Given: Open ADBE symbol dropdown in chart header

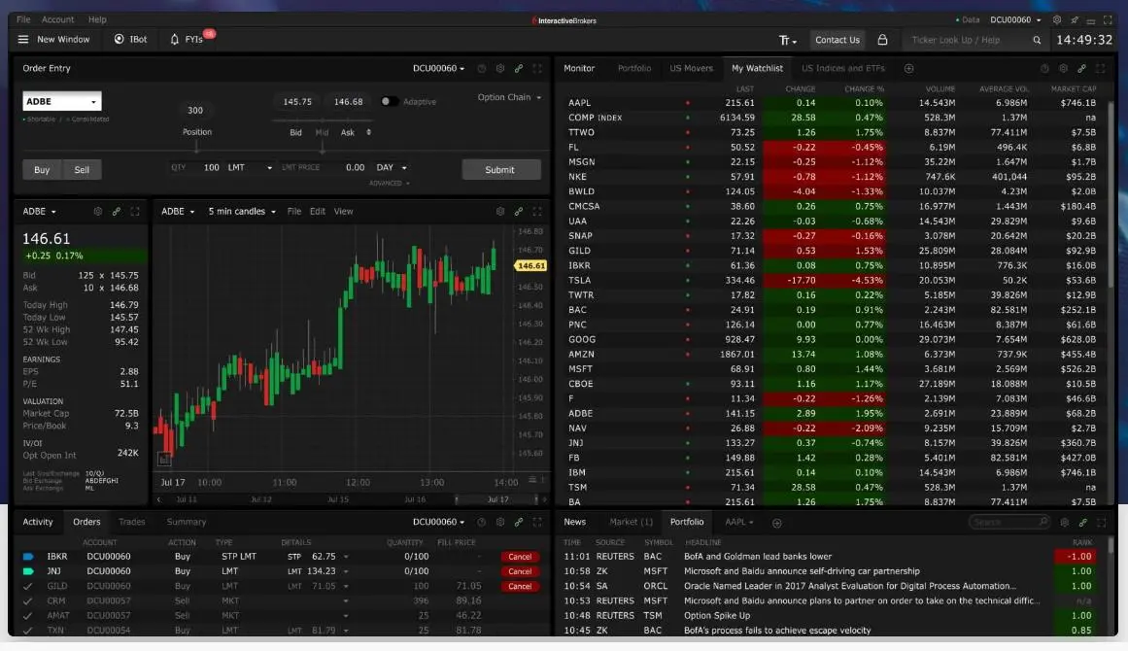Looking at the screenshot, I should click(x=178, y=212).
